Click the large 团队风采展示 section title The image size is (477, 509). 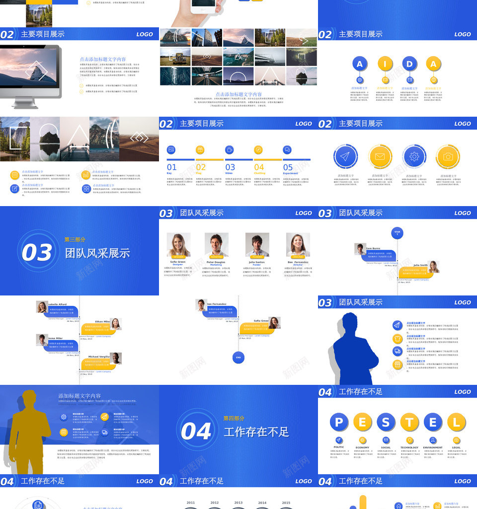tap(97, 253)
